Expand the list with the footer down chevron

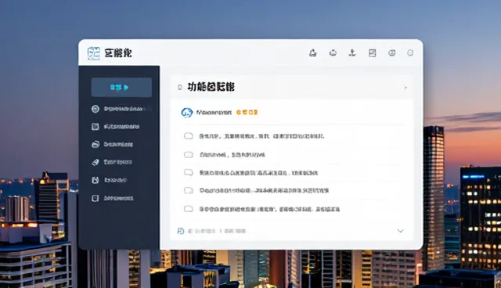tap(400, 231)
